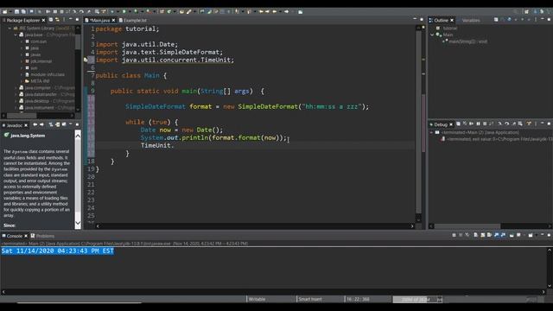
Task: Click the heap memory status bar
Action: pos(415,300)
